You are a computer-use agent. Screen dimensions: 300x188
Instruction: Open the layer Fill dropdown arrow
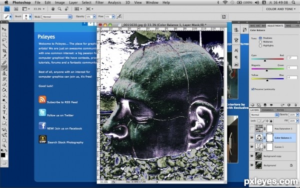coord(297,121)
